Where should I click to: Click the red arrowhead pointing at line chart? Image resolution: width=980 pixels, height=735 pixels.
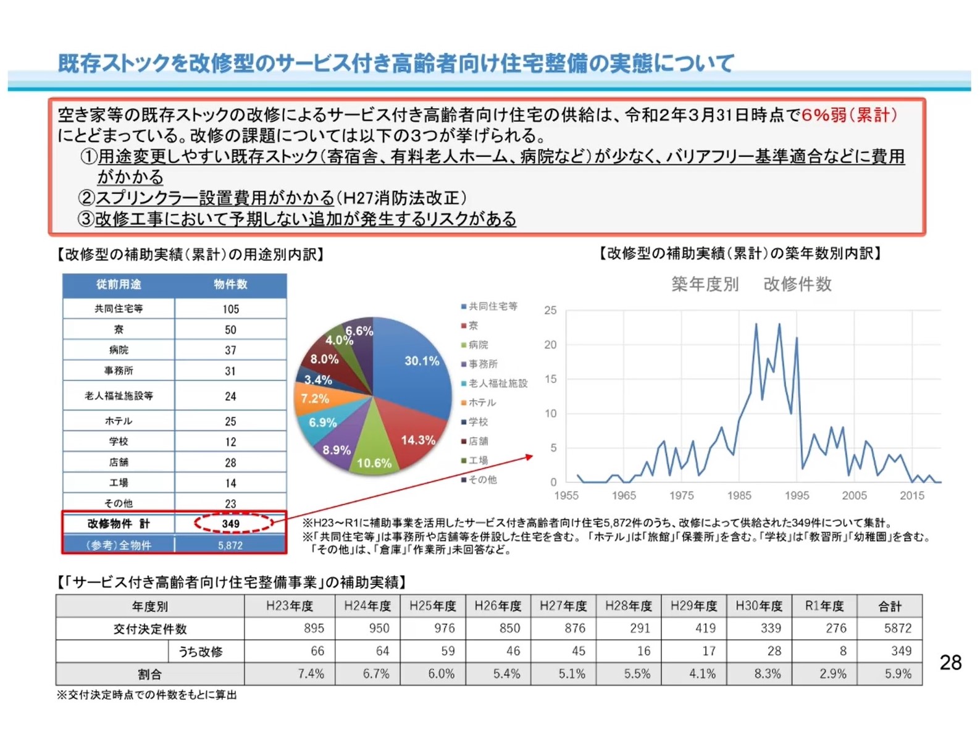click(529, 456)
